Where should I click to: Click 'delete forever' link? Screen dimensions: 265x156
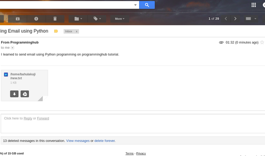point(104,141)
